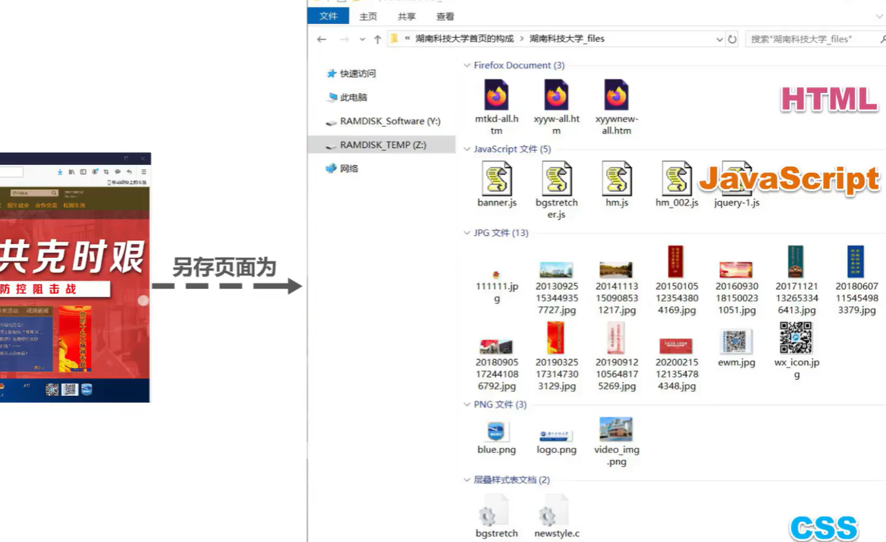The image size is (886, 542).
Task: Open the address bar dropdown arrow
Action: [719, 39]
